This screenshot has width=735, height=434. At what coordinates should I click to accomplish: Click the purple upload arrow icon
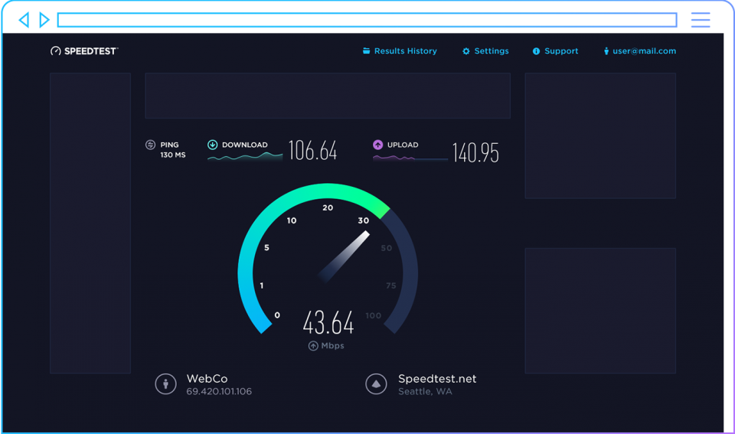(377, 145)
